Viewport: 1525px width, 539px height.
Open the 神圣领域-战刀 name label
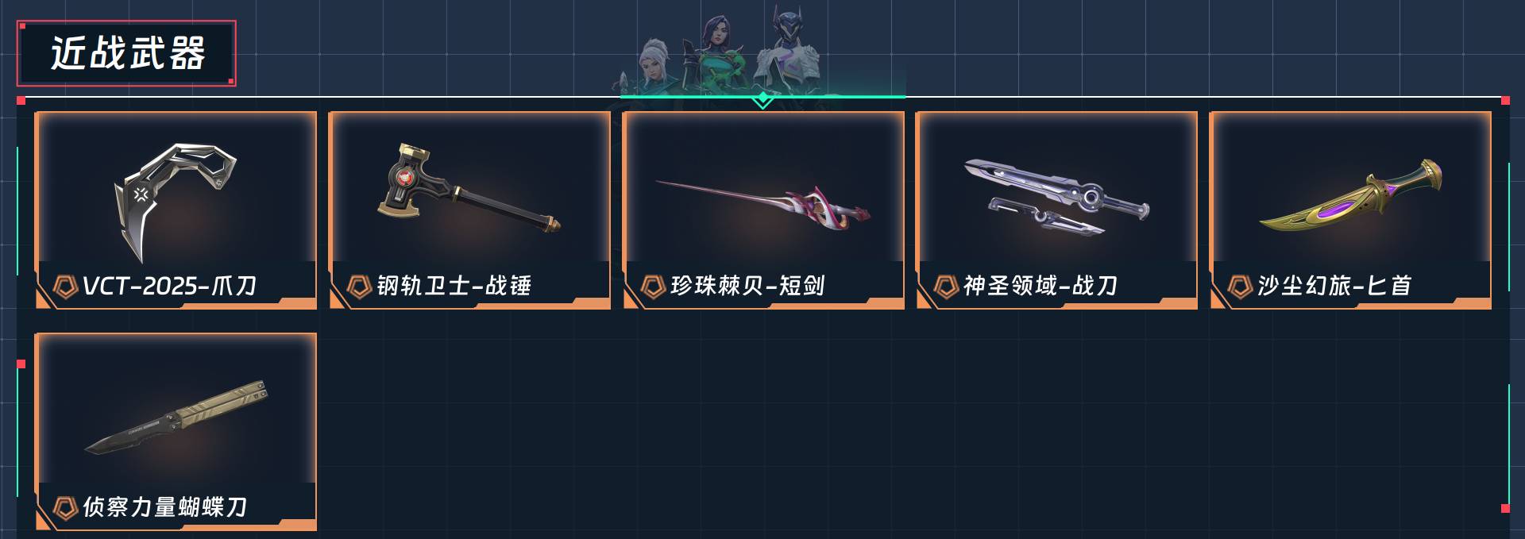point(1040,286)
